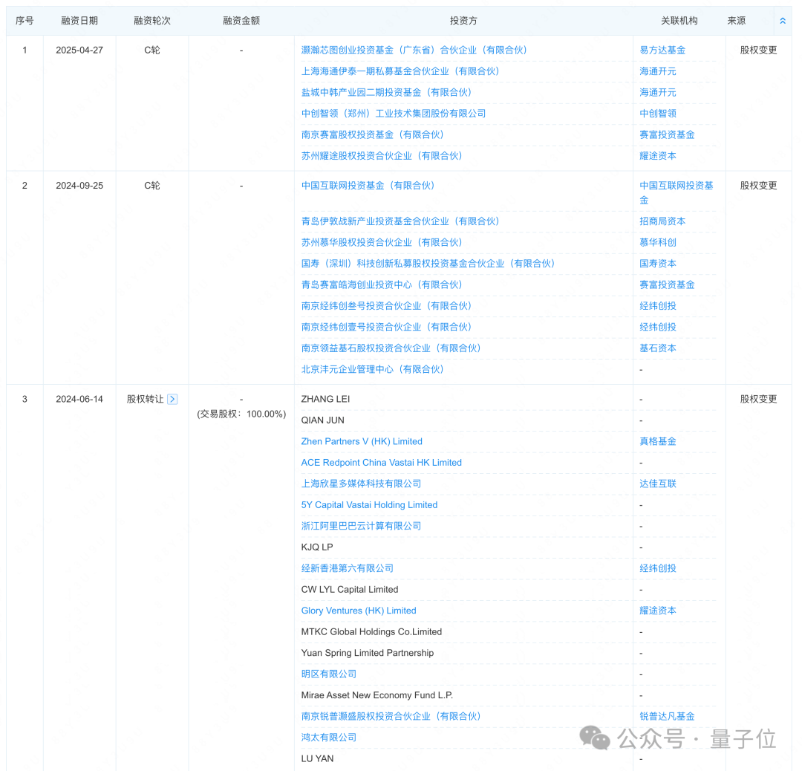Select the 投资方 column header

[463, 21]
